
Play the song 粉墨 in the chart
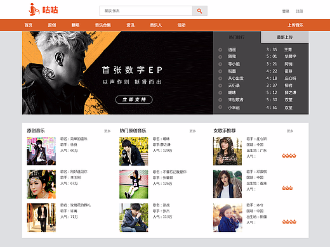220,71
